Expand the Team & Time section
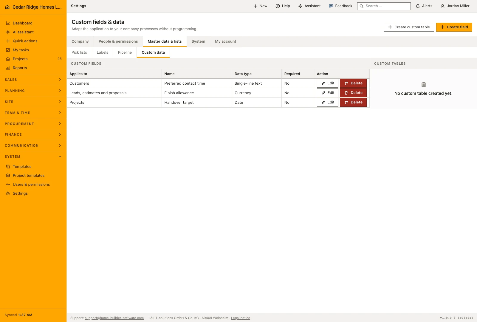The height and width of the screenshot is (322, 477). (x=33, y=113)
